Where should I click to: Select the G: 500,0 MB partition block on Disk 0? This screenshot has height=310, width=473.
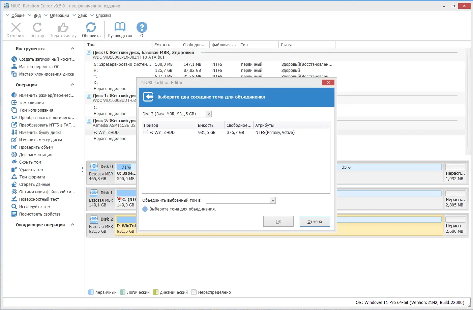pos(126,173)
